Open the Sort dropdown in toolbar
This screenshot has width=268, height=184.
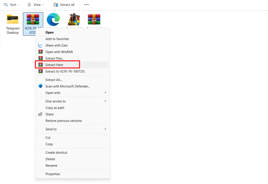pos(12,5)
